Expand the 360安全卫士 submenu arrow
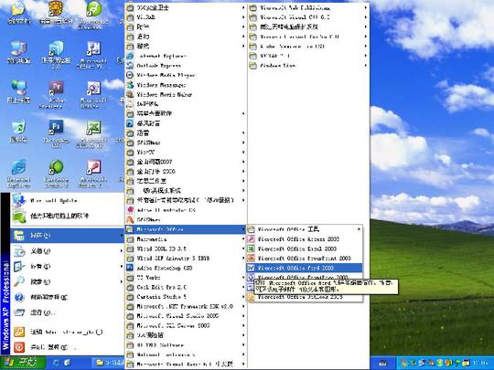 [243, 8]
